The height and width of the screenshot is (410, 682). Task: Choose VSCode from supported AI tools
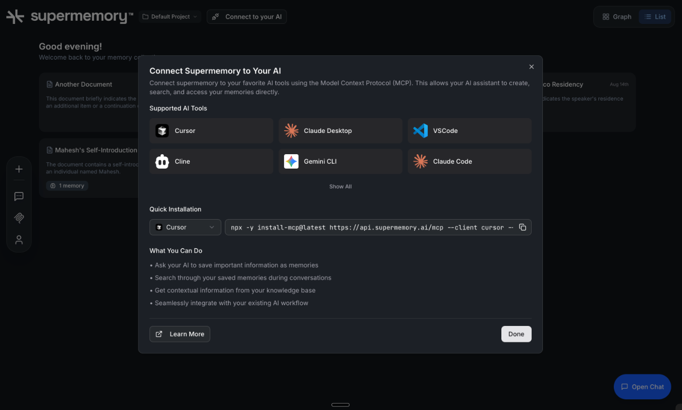click(x=469, y=130)
